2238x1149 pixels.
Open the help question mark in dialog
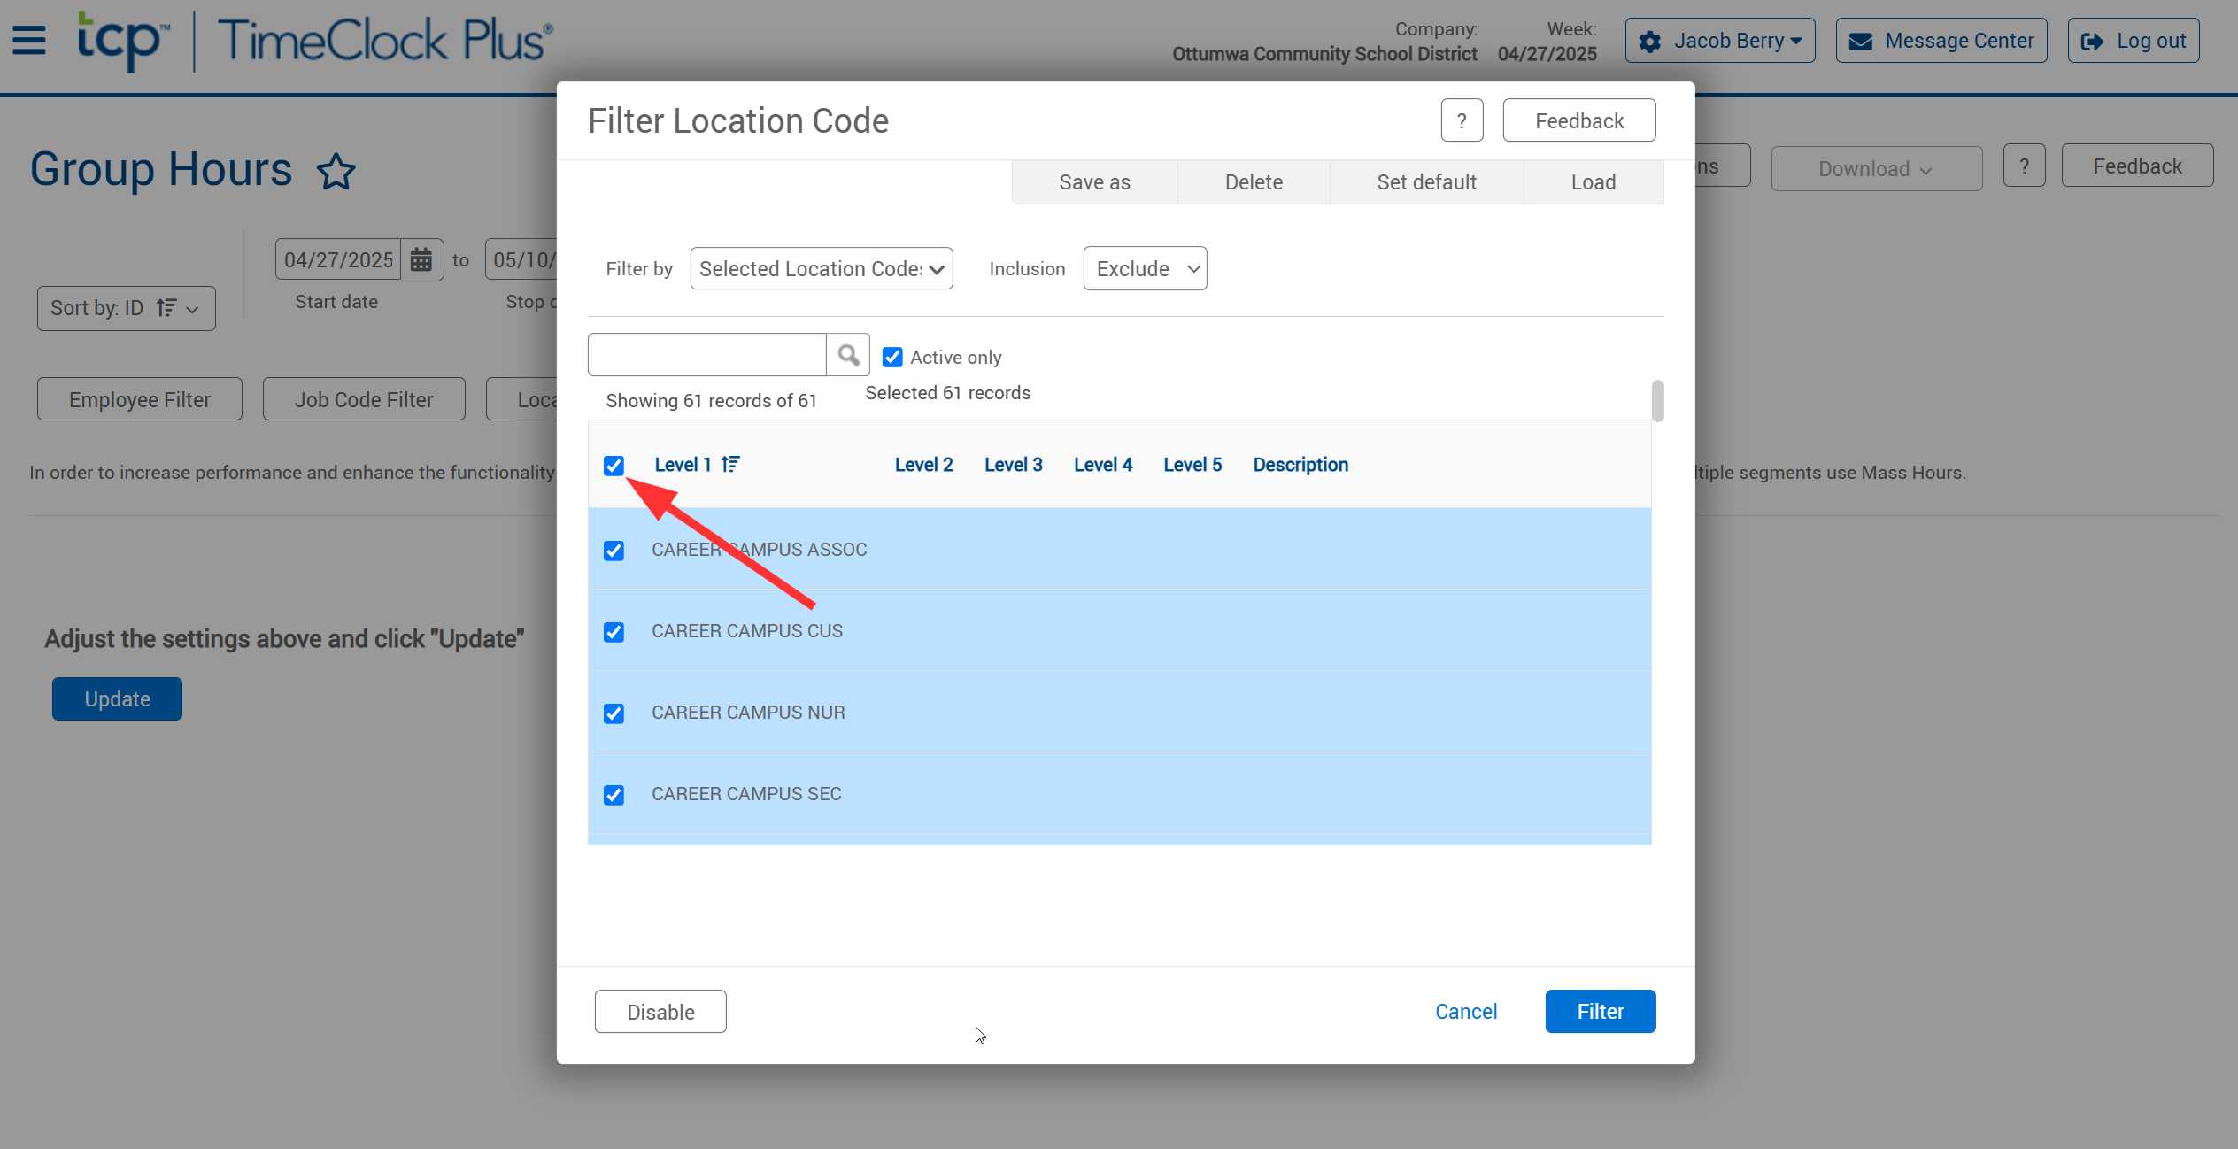coord(1462,120)
